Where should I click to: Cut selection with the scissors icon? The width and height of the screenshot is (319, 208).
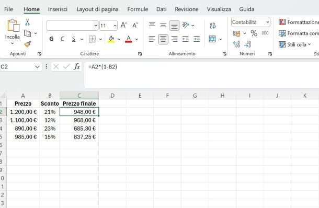(27, 22)
